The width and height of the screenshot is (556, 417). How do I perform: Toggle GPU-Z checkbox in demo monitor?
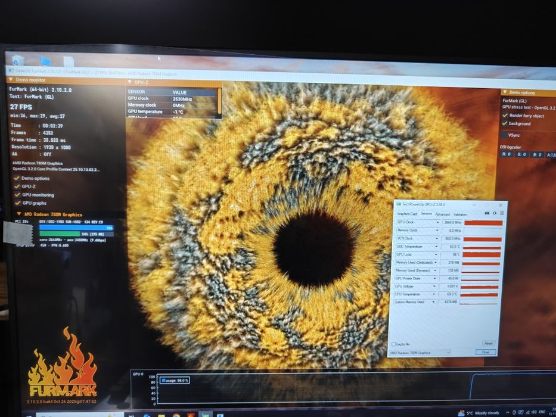17,186
